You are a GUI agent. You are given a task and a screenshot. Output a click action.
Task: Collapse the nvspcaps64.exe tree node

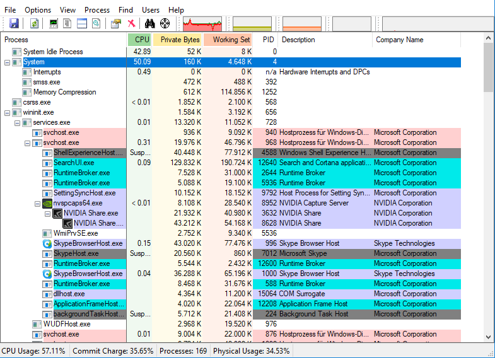37,204
